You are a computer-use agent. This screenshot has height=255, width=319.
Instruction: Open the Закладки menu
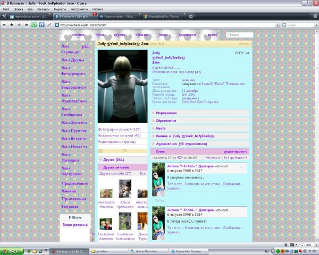click(44, 9)
